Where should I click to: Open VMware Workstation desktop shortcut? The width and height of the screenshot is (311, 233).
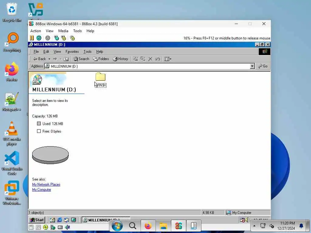pos(12,193)
